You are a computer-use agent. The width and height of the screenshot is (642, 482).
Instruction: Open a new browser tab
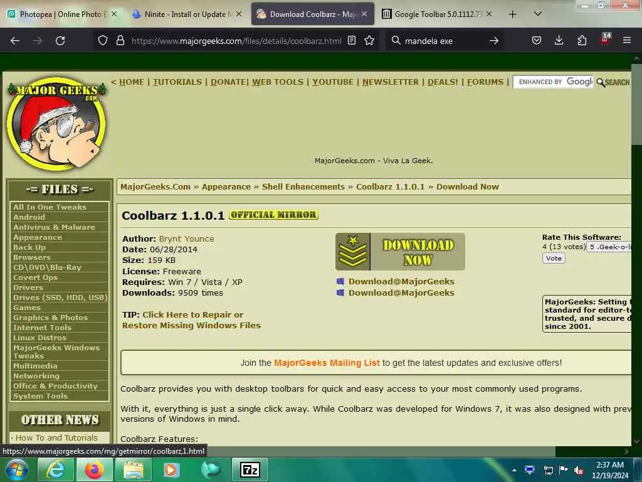coord(512,14)
